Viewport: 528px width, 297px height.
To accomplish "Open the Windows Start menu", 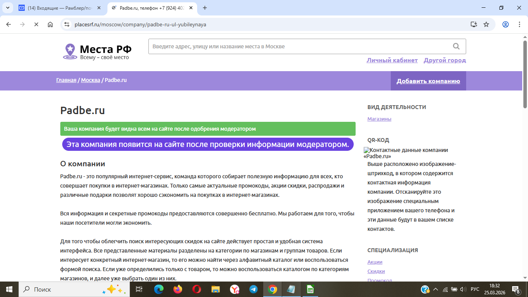I will (9, 289).
